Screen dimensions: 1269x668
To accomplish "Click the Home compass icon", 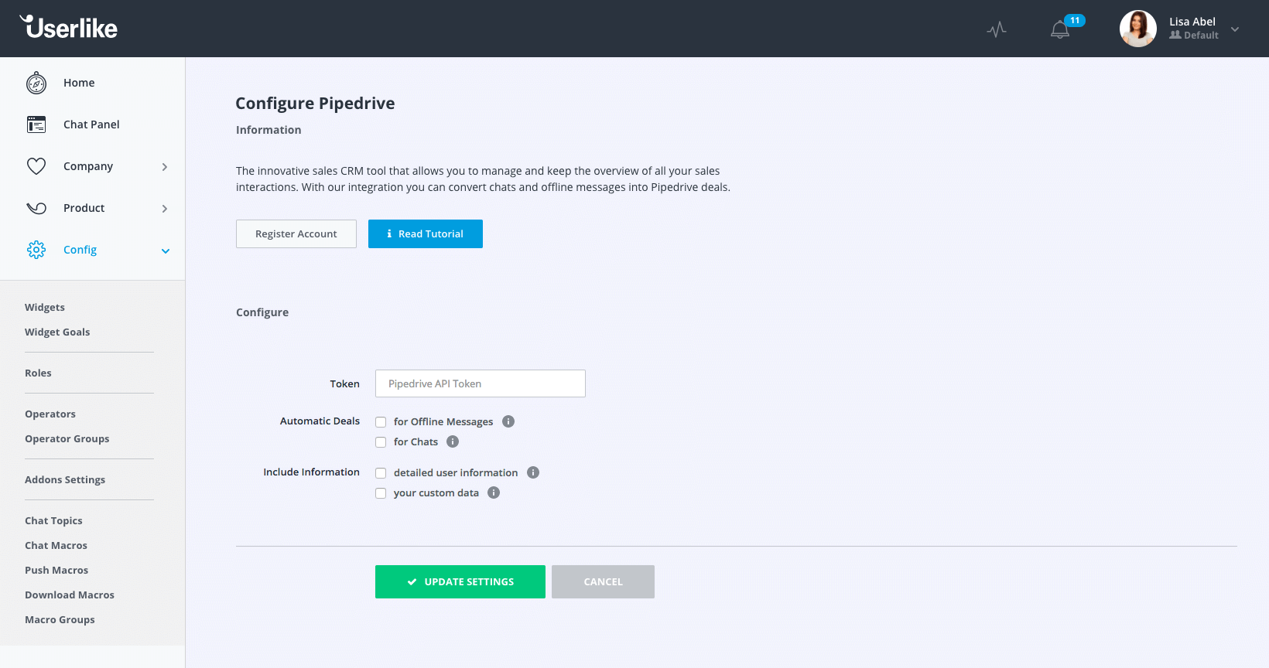I will (36, 83).
